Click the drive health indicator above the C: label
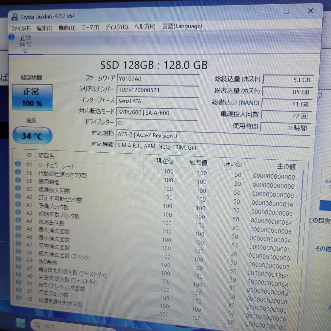The height and width of the screenshot is (331, 331). coord(11,37)
